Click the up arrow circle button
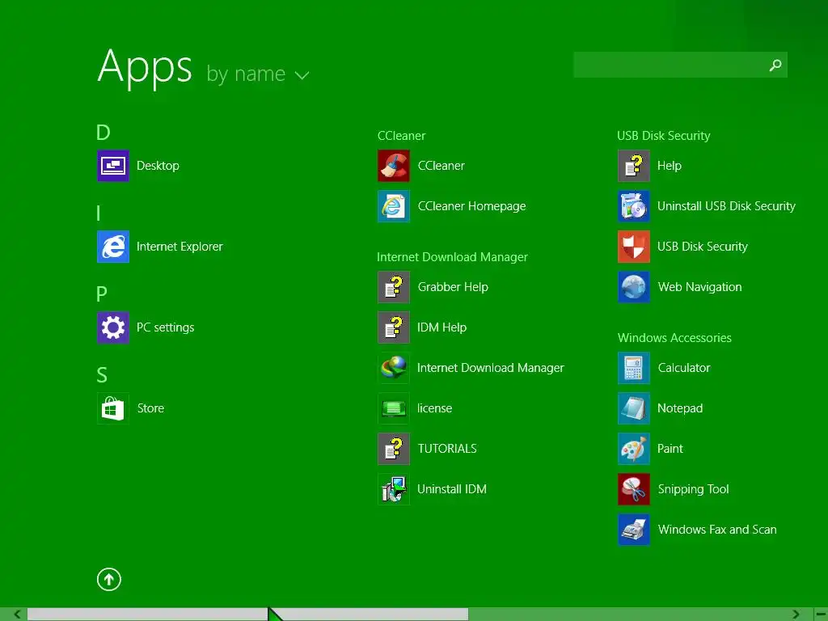828x621 pixels. pos(109,579)
